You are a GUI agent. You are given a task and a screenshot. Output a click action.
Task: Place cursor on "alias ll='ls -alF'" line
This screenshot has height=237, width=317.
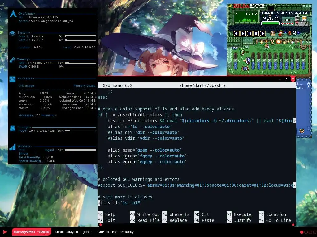[120, 203]
